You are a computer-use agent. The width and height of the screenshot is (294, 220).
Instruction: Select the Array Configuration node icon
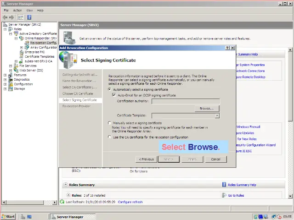click(27, 47)
